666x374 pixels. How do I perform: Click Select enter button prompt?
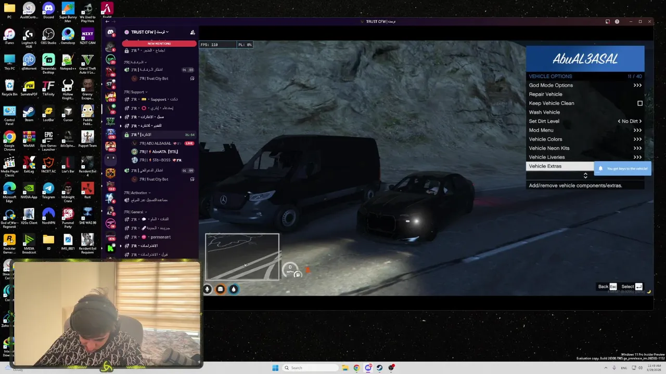click(x=632, y=287)
